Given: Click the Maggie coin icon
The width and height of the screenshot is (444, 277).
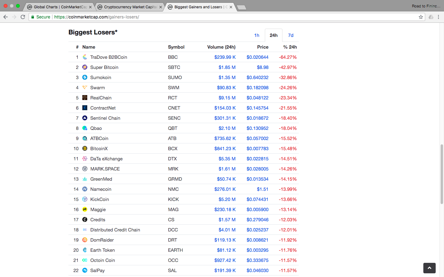Looking at the screenshot, I should click(85, 209).
